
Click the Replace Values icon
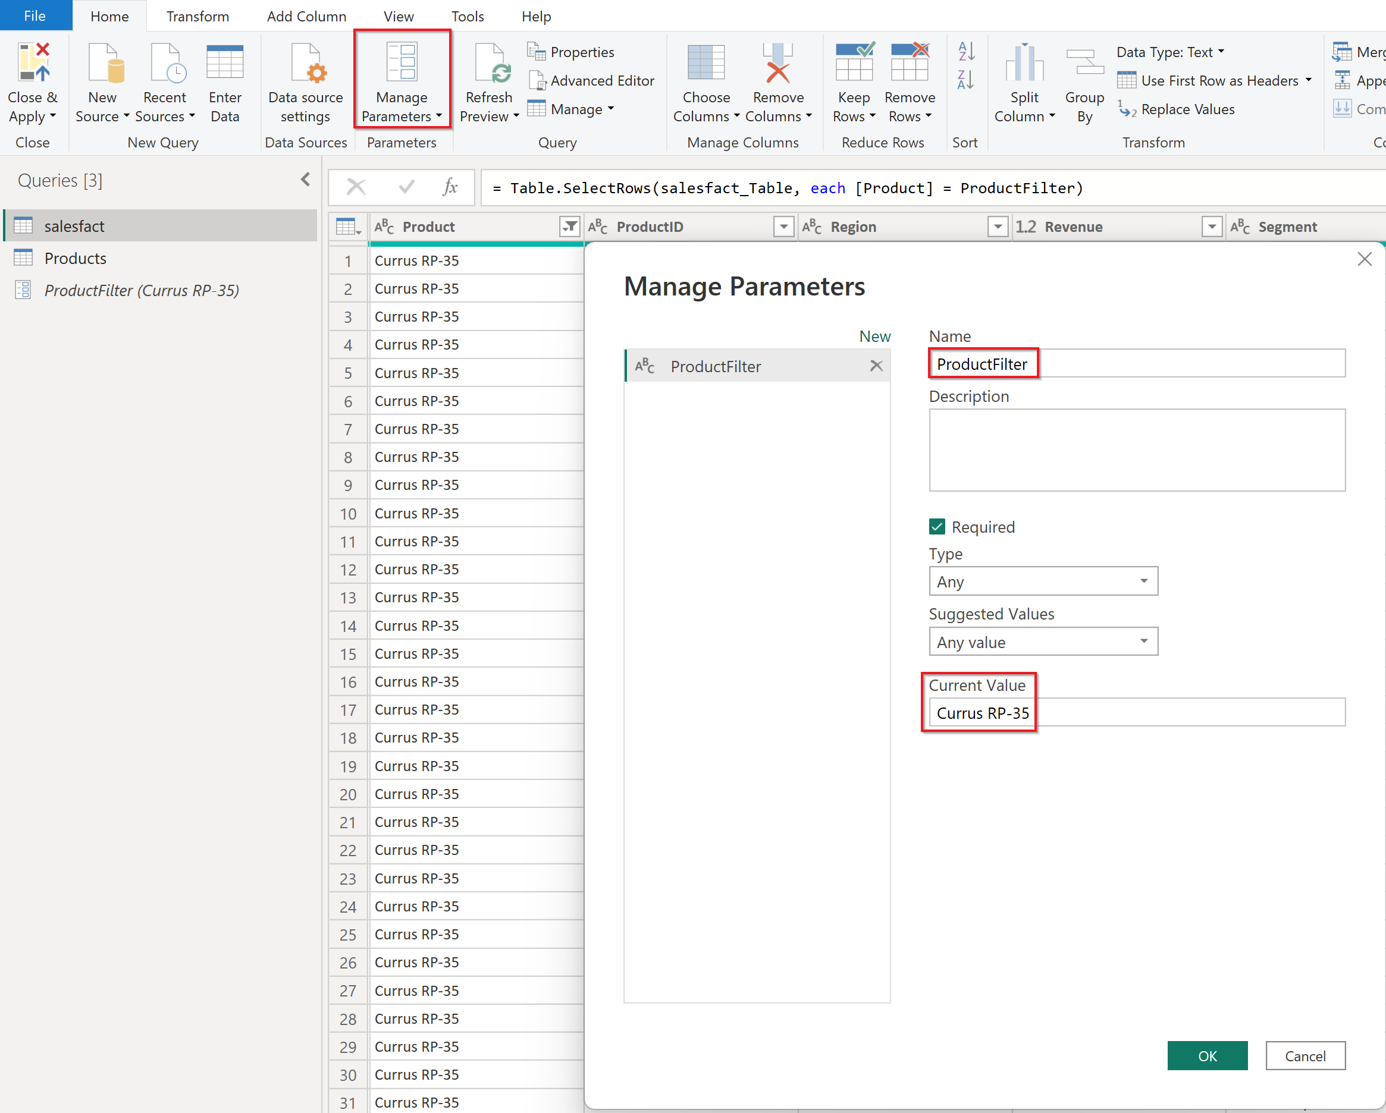[x=1127, y=109]
